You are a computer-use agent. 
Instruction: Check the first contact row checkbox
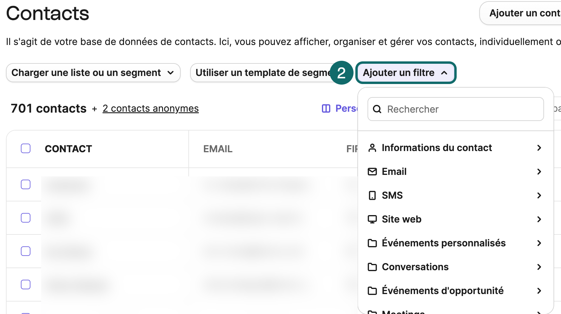(x=26, y=184)
